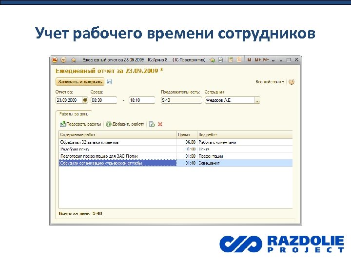Click the report date field 23.09.2009
351x263 pixels.
69,100
